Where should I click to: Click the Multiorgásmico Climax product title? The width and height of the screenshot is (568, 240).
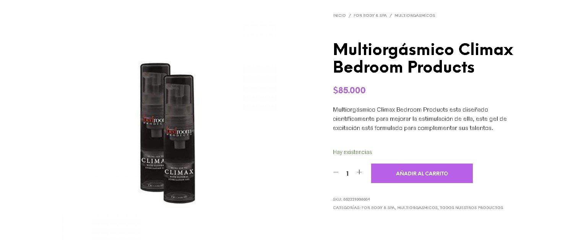[x=423, y=58]
